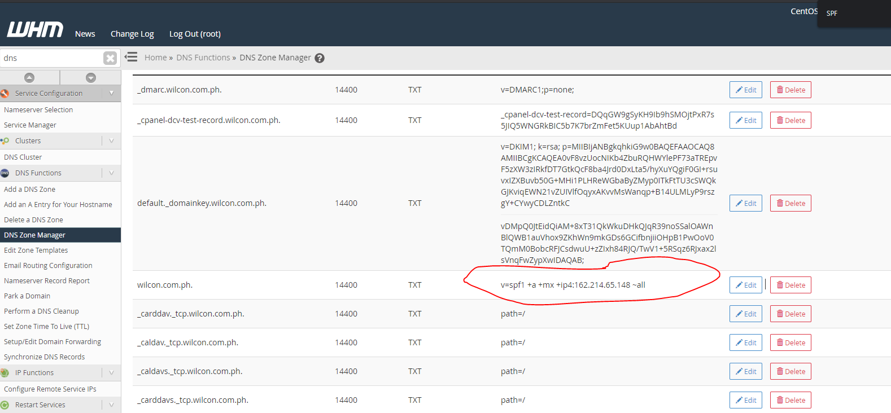Click the IP Functions section icon
Image resolution: width=891 pixels, height=413 pixels.
click(x=5, y=373)
